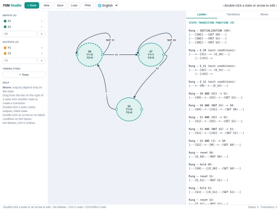Click the right connector dot of state S2
The image size is (280, 210).
pyautogui.click(x=142, y=109)
